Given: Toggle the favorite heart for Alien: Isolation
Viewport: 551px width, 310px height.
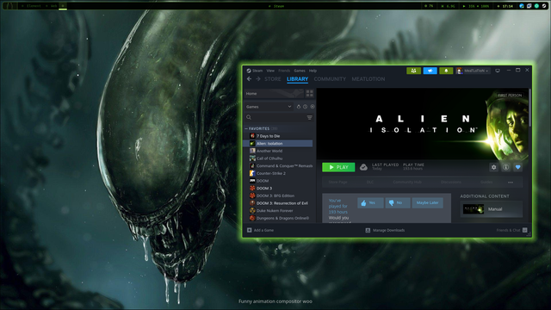Looking at the screenshot, I should click(518, 167).
